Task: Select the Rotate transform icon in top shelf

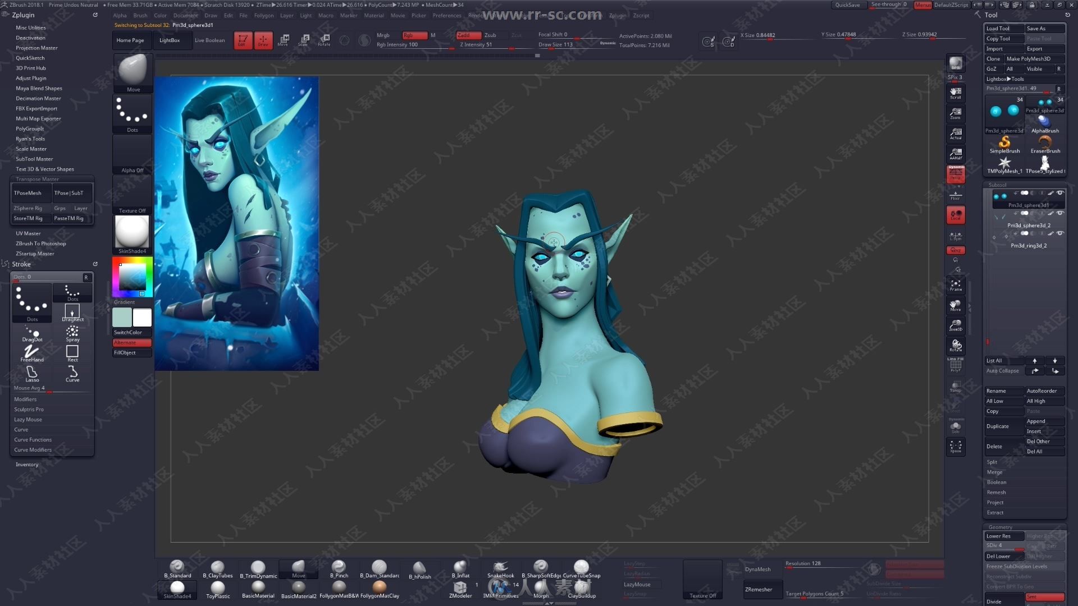Action: 324,40
